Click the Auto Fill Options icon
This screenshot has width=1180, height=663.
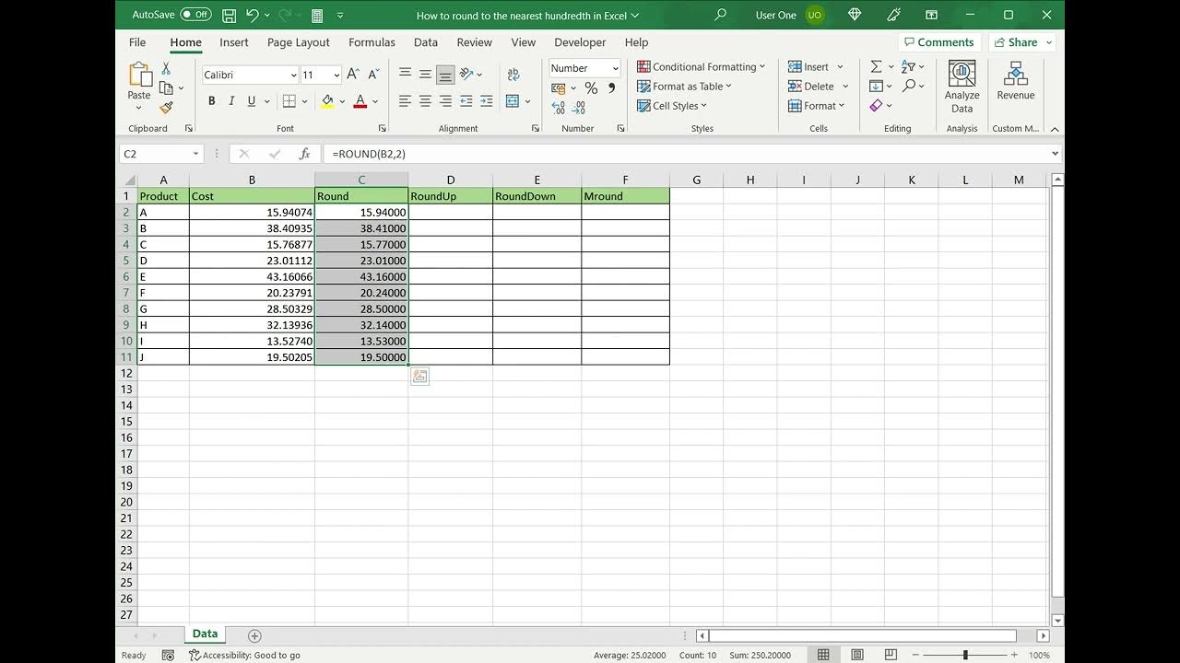(x=419, y=376)
